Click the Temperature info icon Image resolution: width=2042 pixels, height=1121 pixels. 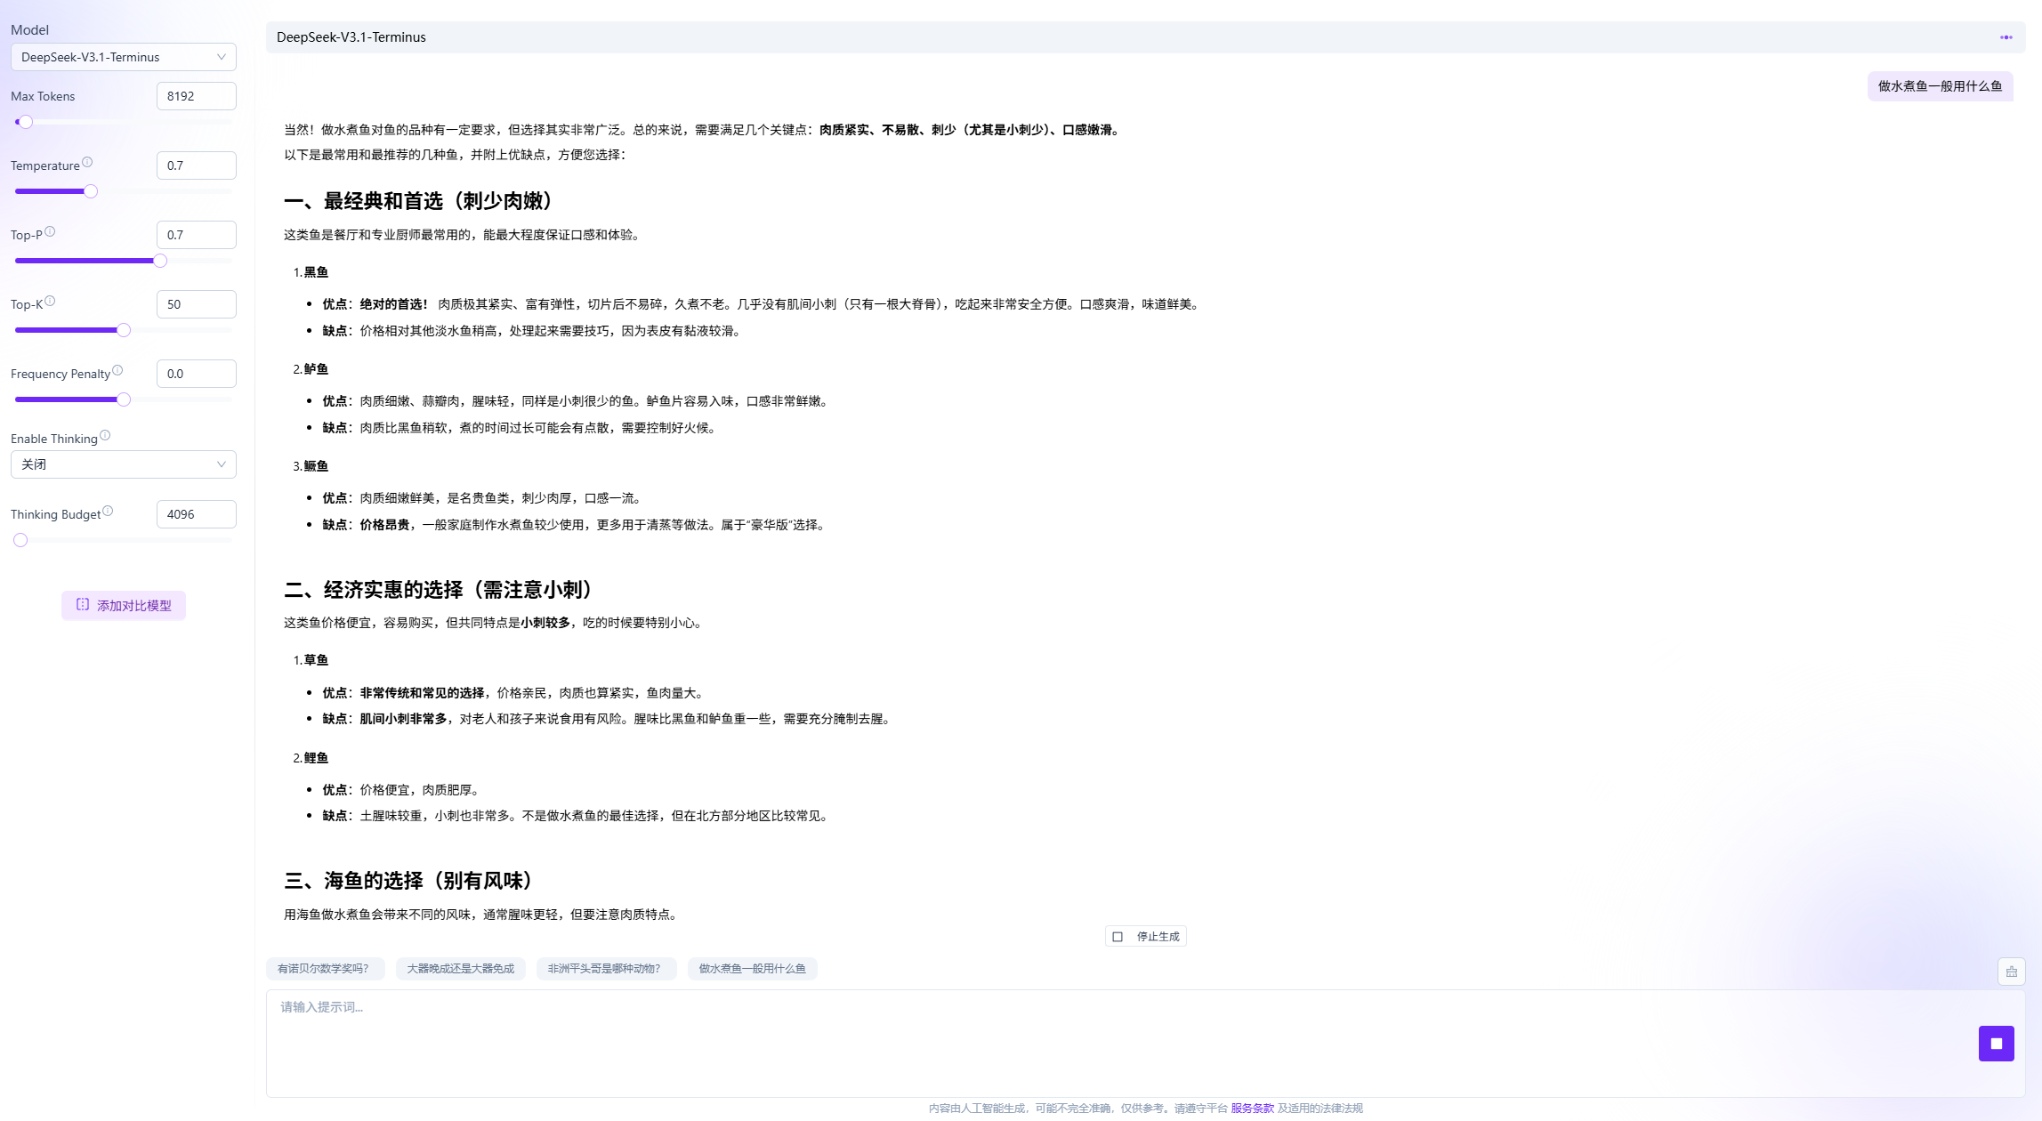(x=87, y=163)
